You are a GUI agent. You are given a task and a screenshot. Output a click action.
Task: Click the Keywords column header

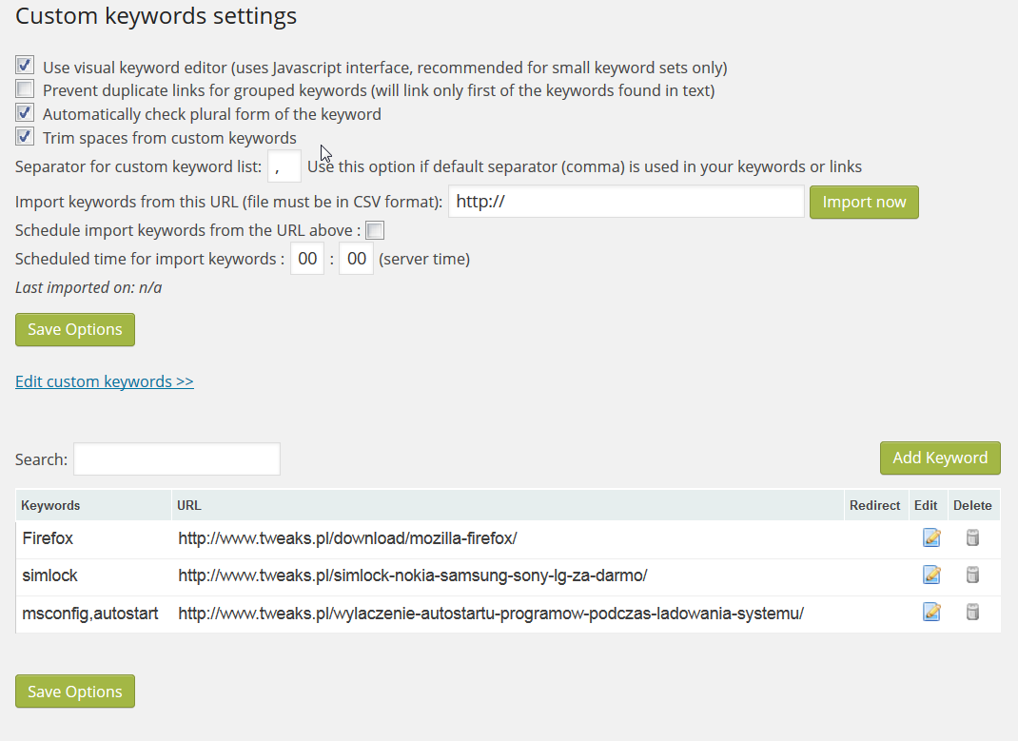click(x=93, y=505)
